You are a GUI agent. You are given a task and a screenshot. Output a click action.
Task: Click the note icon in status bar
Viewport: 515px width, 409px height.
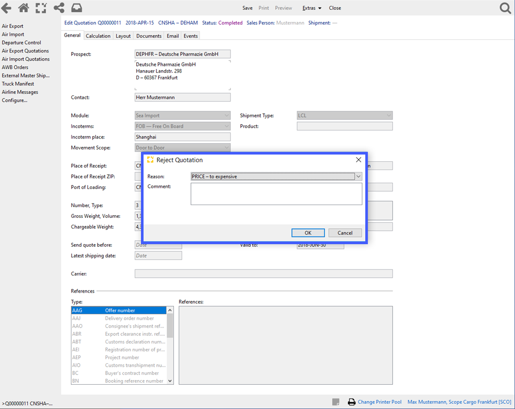pyautogui.click(x=336, y=402)
